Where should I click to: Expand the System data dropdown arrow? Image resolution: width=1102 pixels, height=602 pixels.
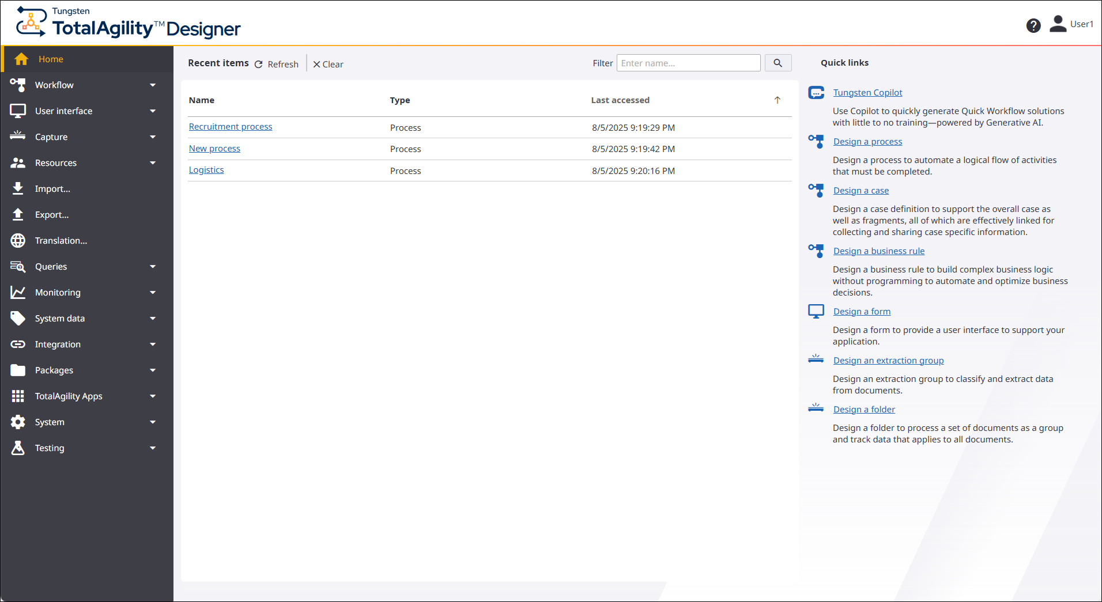[x=153, y=319]
